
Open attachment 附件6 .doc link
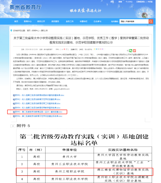pyautogui.click(x=39, y=116)
